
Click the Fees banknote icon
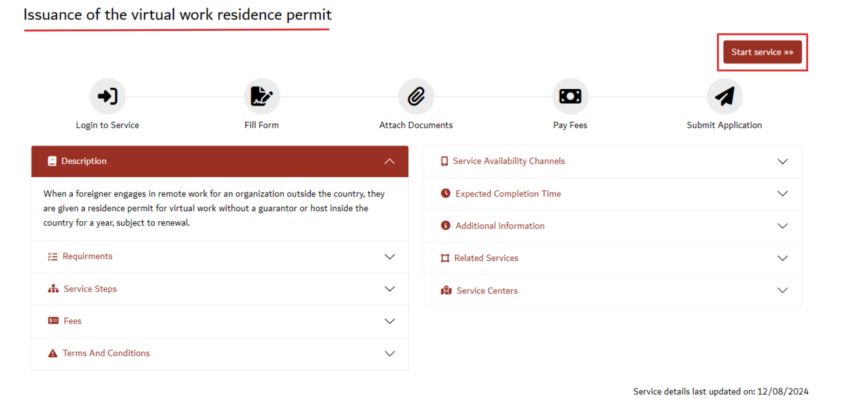[x=53, y=321]
